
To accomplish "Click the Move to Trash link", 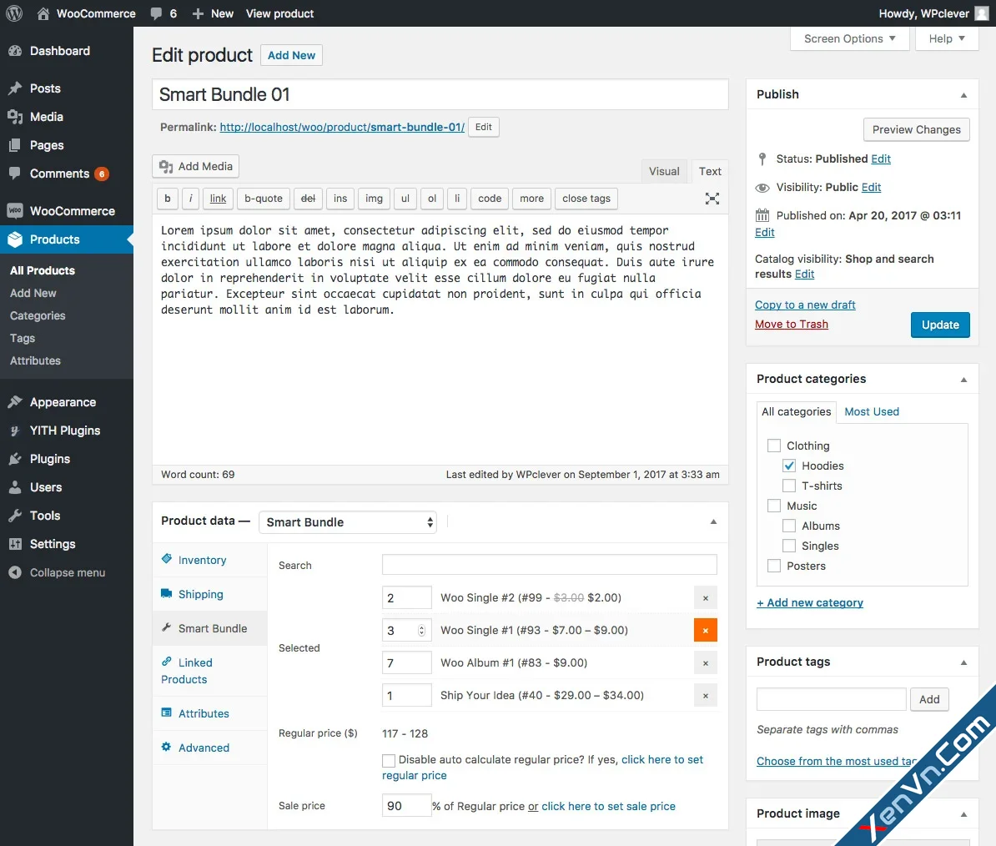I will (791, 324).
